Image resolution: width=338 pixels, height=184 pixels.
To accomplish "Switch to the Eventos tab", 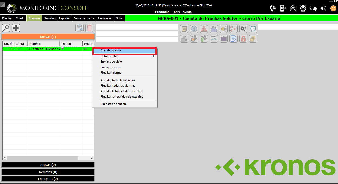I will tap(7, 18).
